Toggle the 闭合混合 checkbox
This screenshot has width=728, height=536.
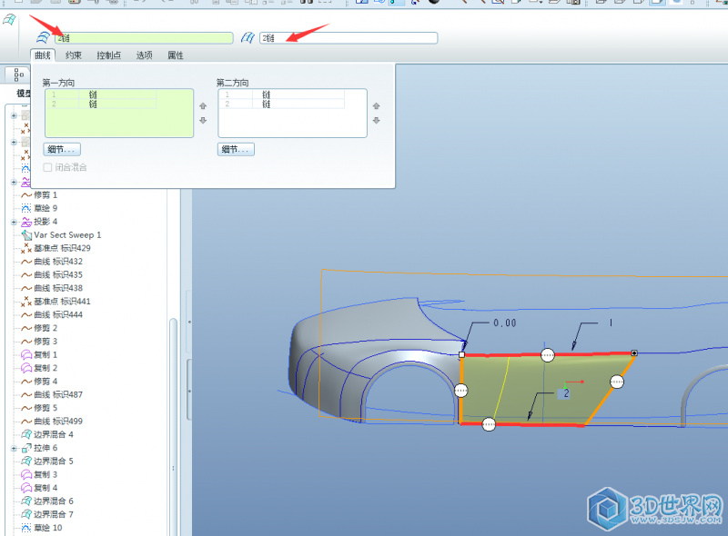click(x=48, y=167)
